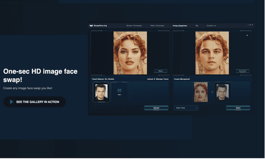The width and height of the screenshot is (265, 159).
Task: Click the target face thumbnail after the arrow
Action: point(222,92)
